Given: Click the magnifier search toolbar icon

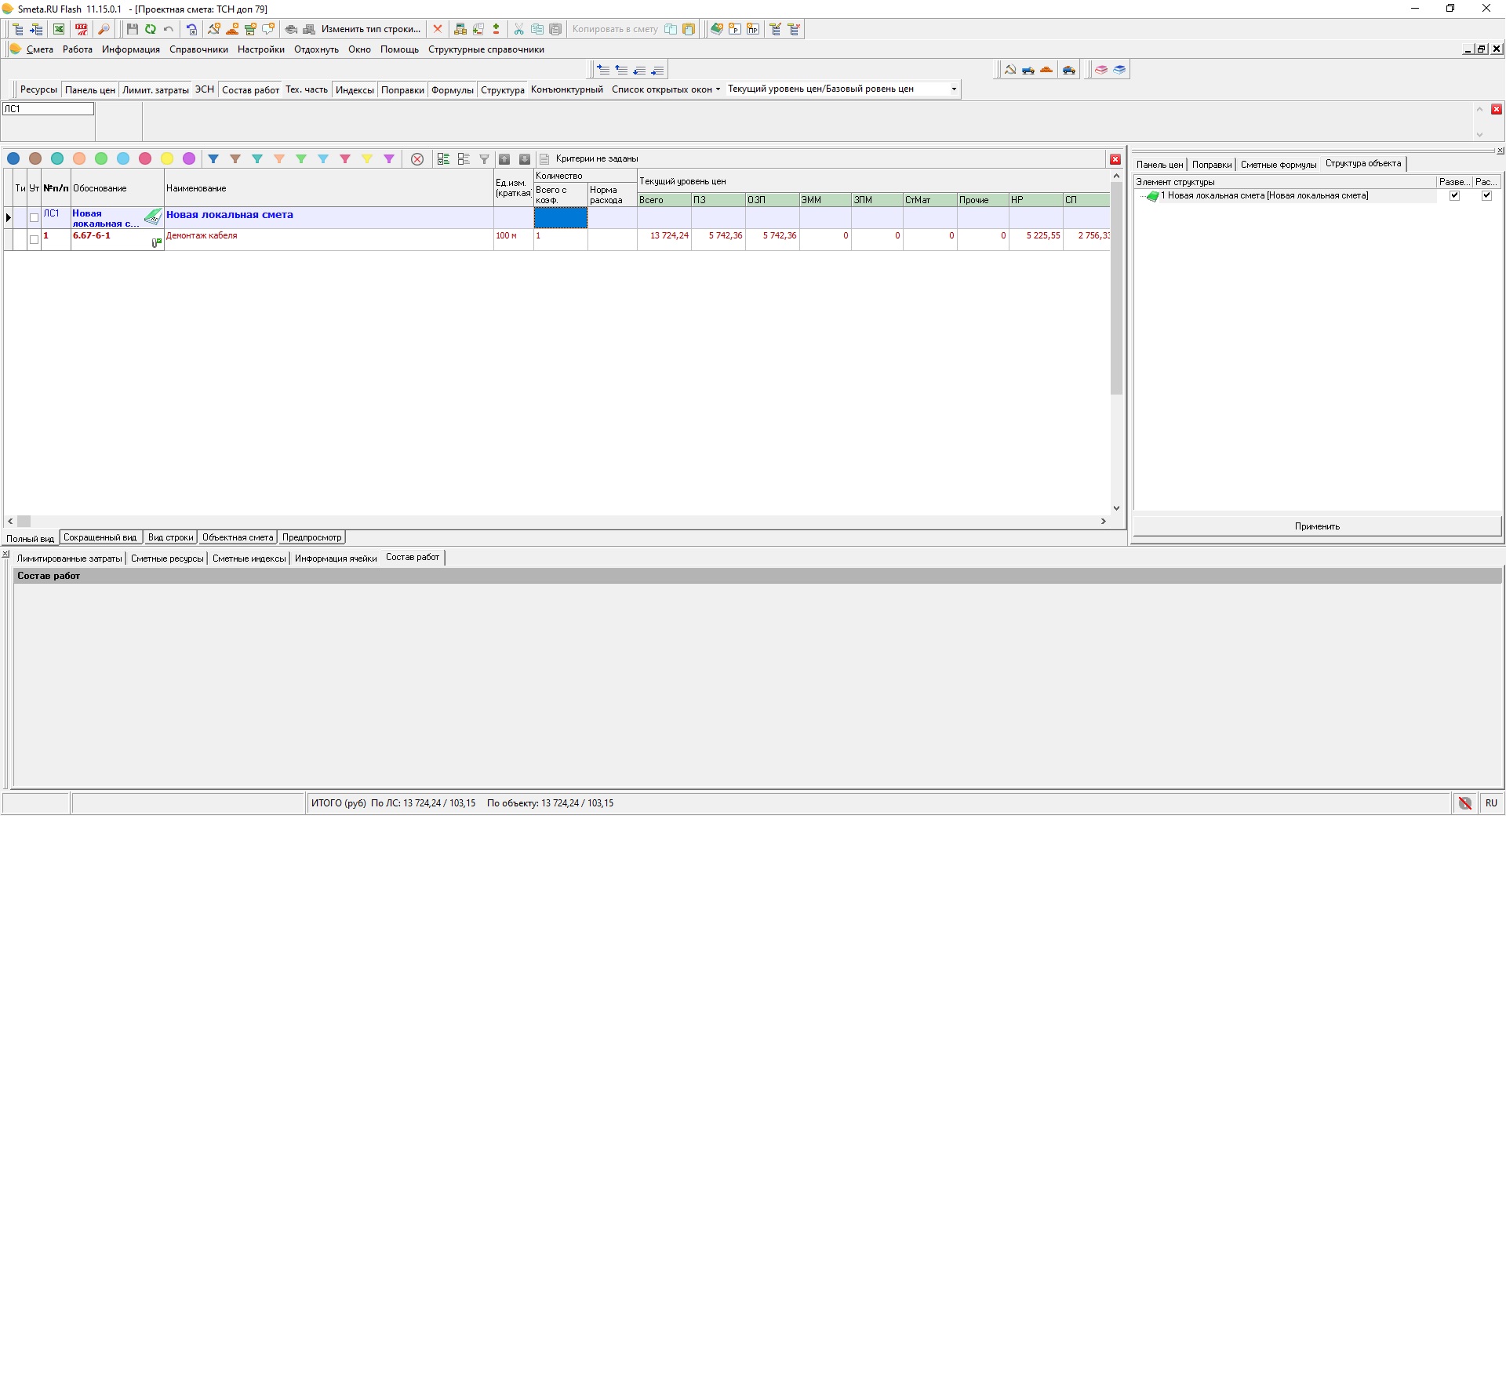Looking at the screenshot, I should [x=104, y=29].
